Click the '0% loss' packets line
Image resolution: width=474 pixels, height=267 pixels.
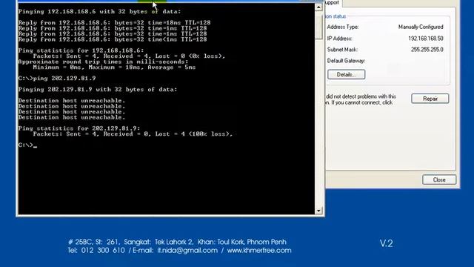point(129,56)
